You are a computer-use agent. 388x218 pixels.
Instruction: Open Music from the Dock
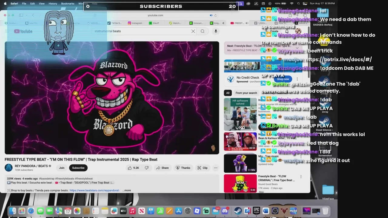[x=132, y=211]
